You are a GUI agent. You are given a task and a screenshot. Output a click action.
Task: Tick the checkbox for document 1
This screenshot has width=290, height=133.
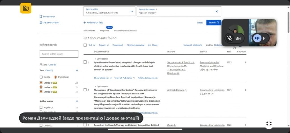click(85, 62)
